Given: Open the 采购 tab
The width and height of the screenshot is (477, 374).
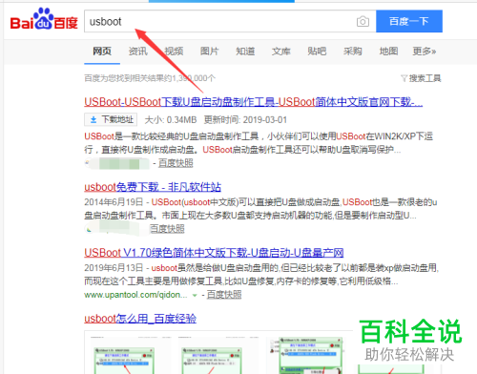Looking at the screenshot, I should coord(353,52).
